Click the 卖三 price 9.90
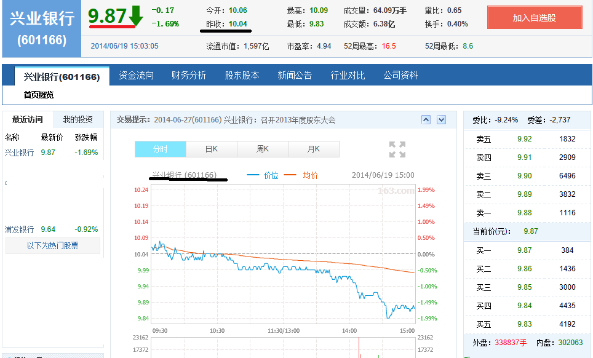 click(525, 176)
